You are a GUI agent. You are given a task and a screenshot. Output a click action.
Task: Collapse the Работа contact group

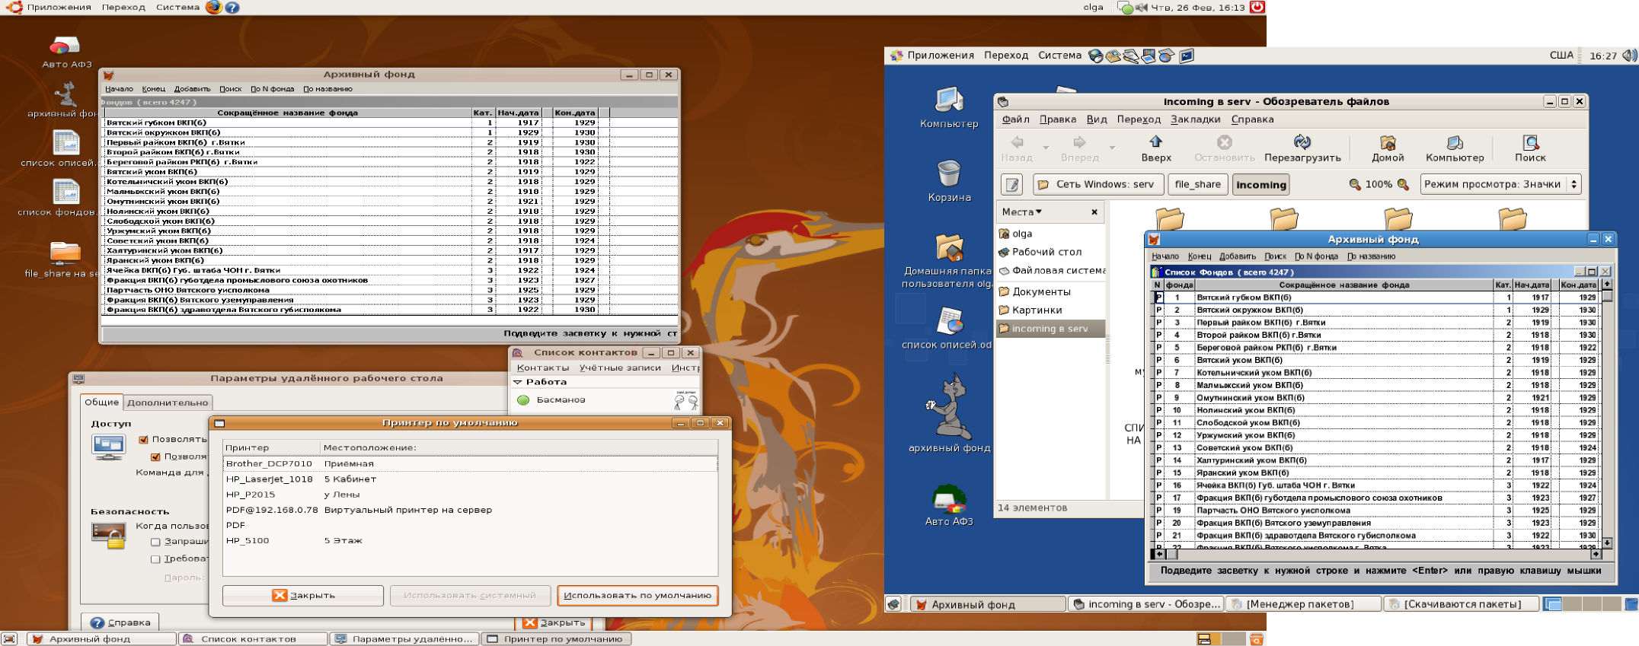point(518,382)
